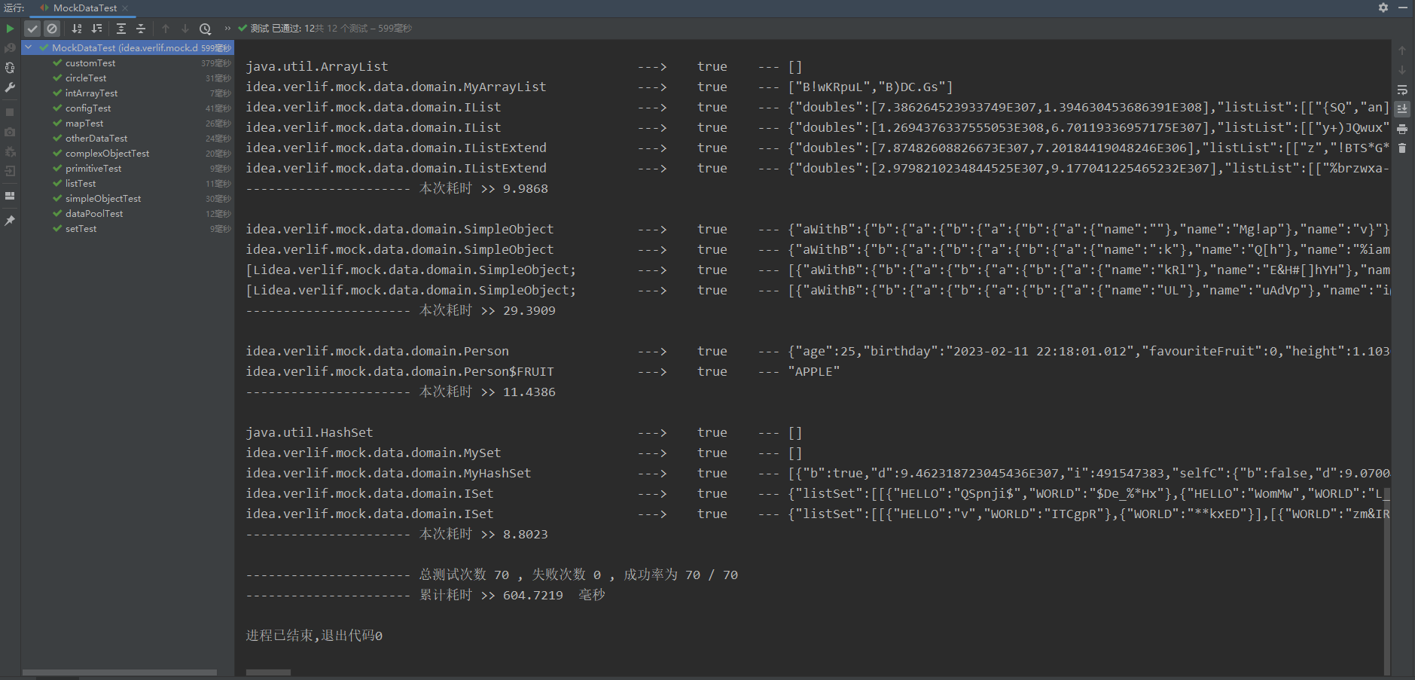Click the test tree horizontal scrollbar
The width and height of the screenshot is (1415, 680).
[x=120, y=672]
